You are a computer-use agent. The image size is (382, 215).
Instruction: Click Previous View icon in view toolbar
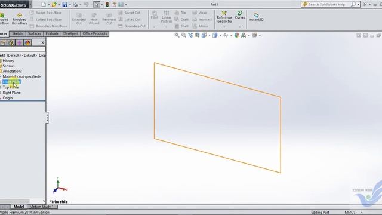[x=190, y=35]
